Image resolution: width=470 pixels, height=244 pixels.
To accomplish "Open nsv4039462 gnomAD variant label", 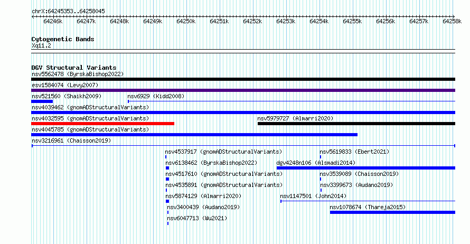I will pos(90,107).
